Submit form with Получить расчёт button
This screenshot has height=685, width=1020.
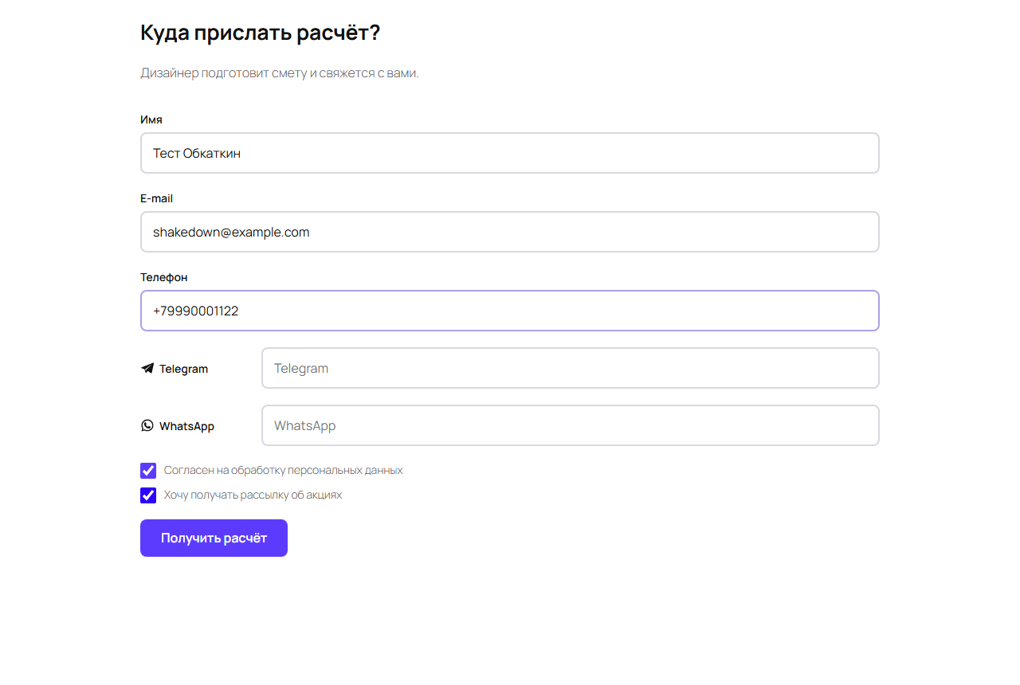pos(214,538)
